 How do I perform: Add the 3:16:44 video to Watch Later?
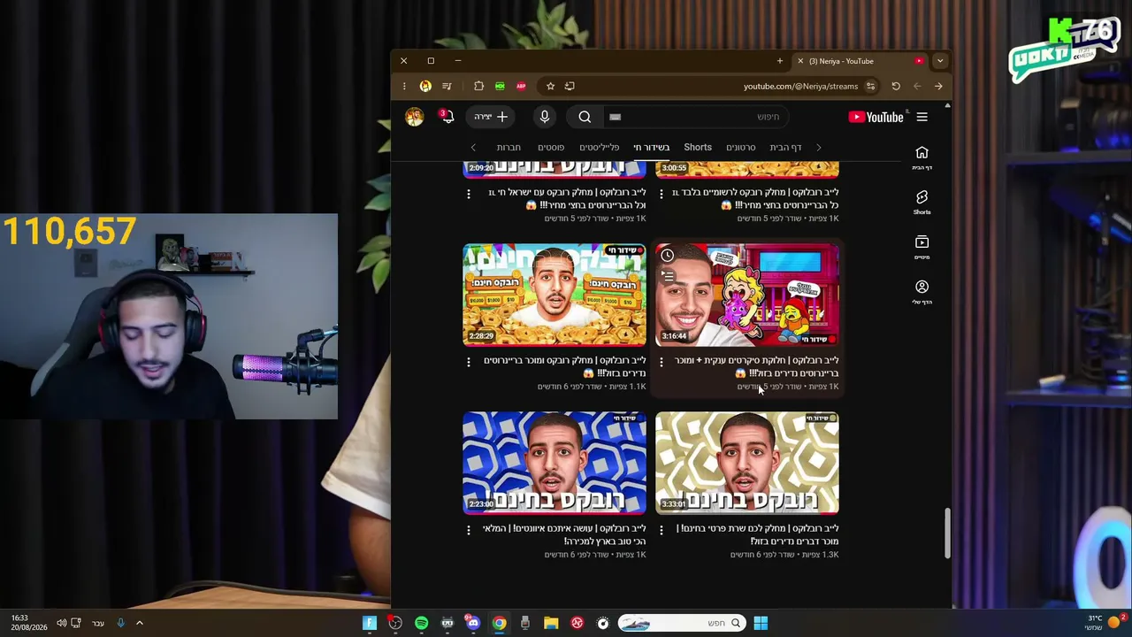(668, 256)
